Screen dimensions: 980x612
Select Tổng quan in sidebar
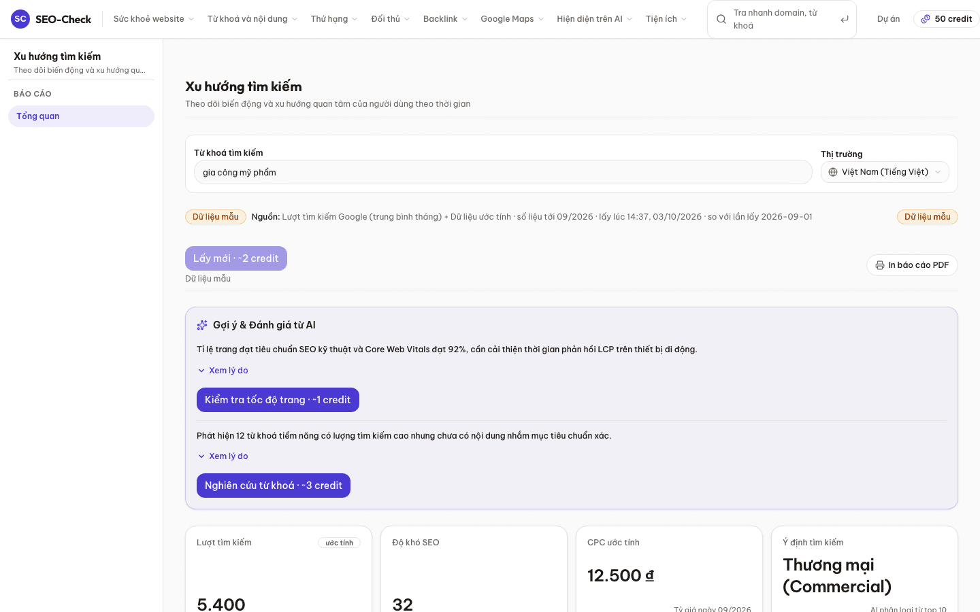(x=81, y=116)
